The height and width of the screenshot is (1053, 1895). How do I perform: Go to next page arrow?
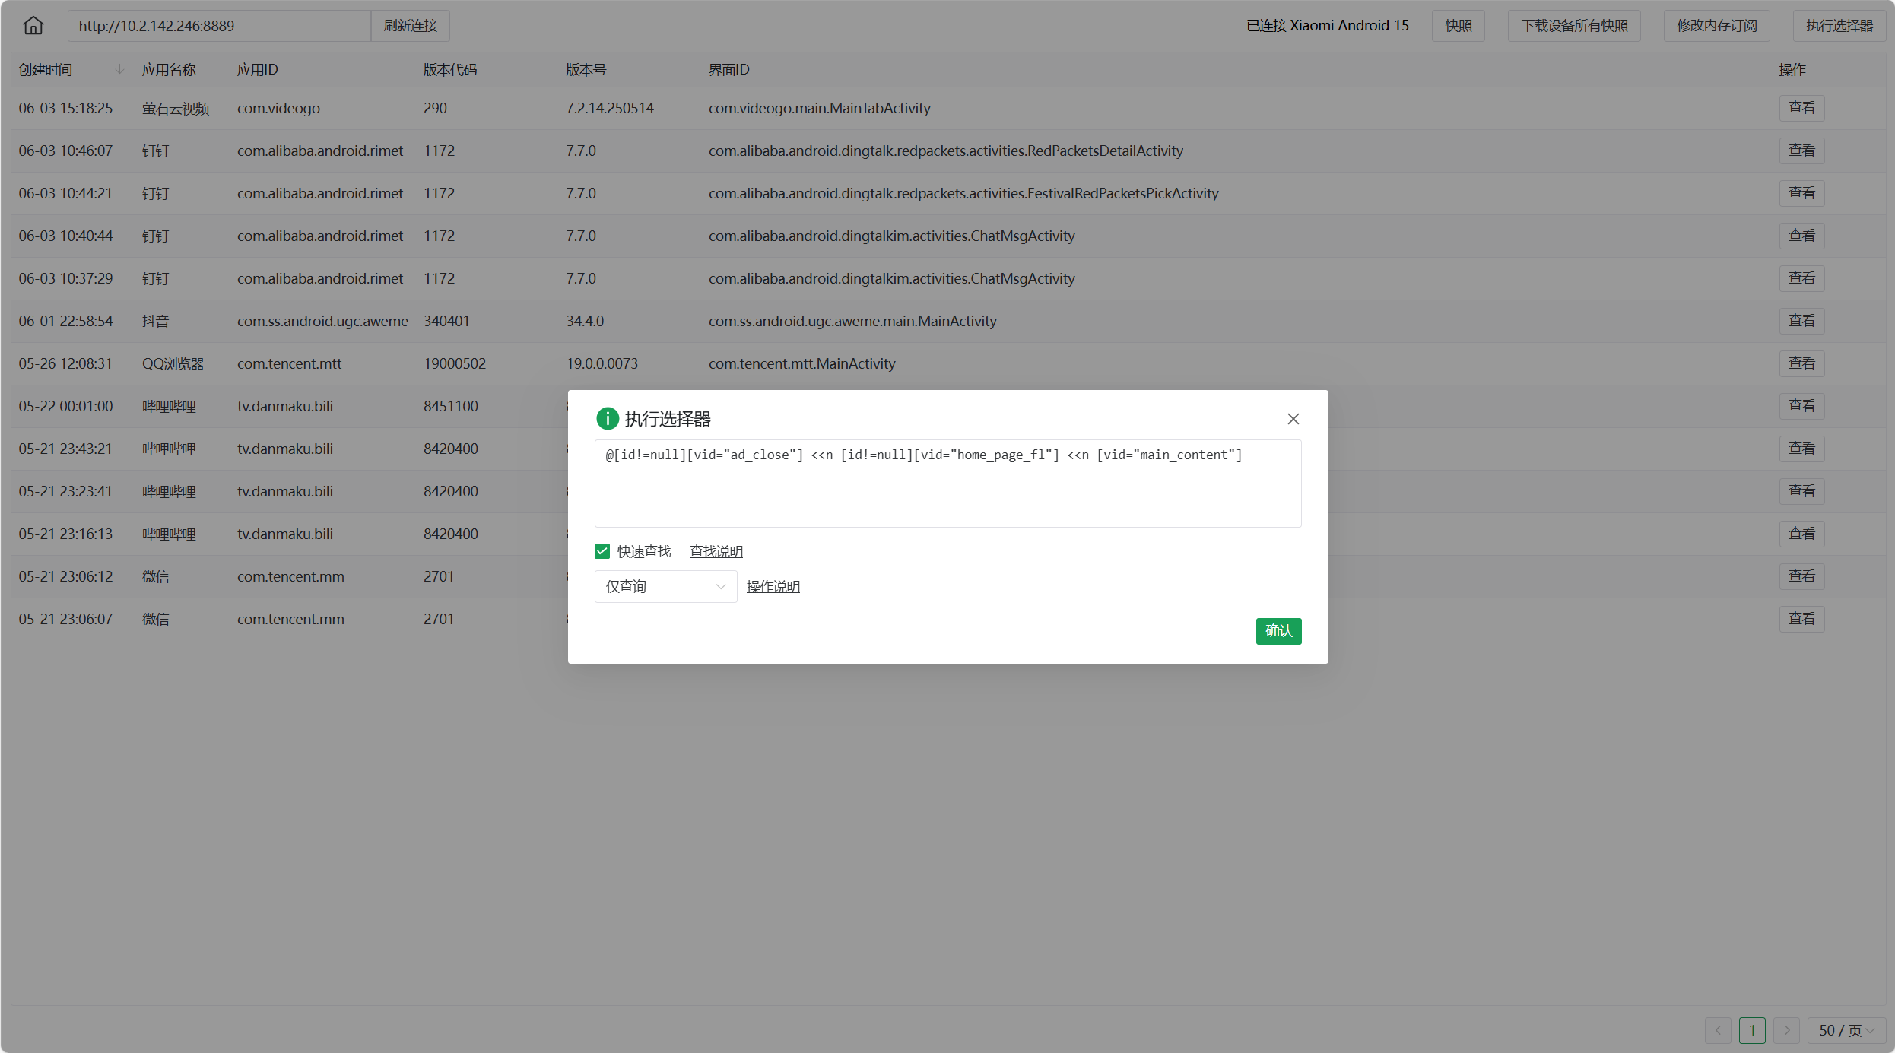click(1786, 1030)
